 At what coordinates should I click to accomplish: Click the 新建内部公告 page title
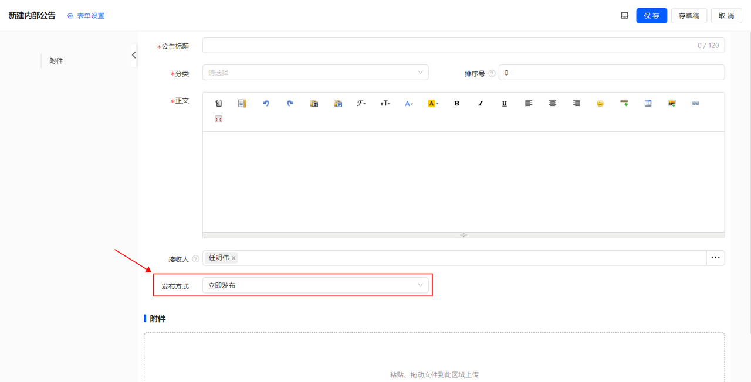(x=32, y=16)
